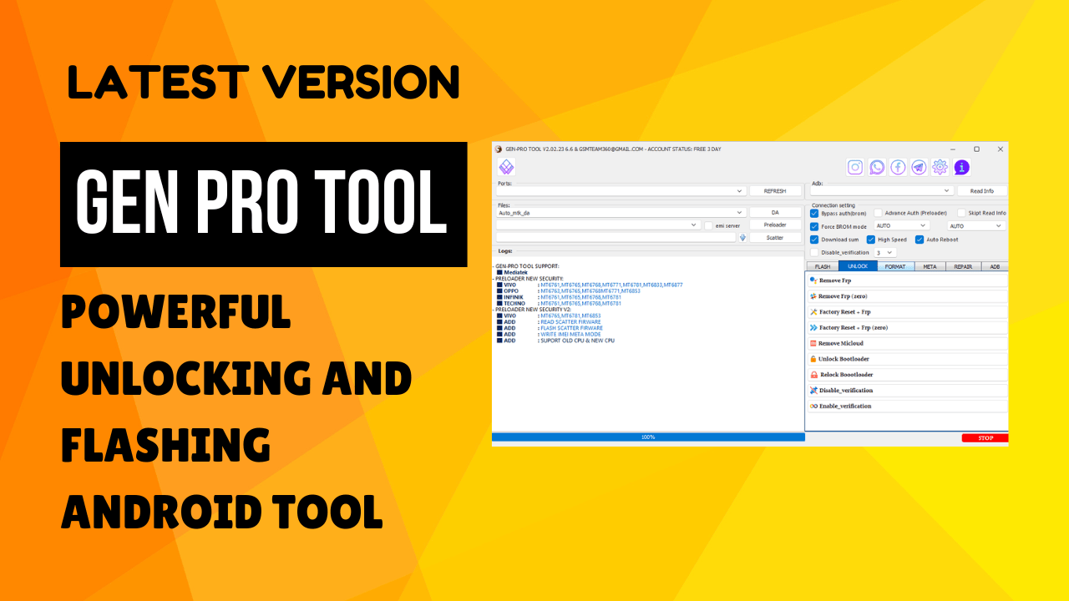Click READ SCATTER FIRWARE log text
Viewport: 1069px width, 601px height.
(x=570, y=322)
